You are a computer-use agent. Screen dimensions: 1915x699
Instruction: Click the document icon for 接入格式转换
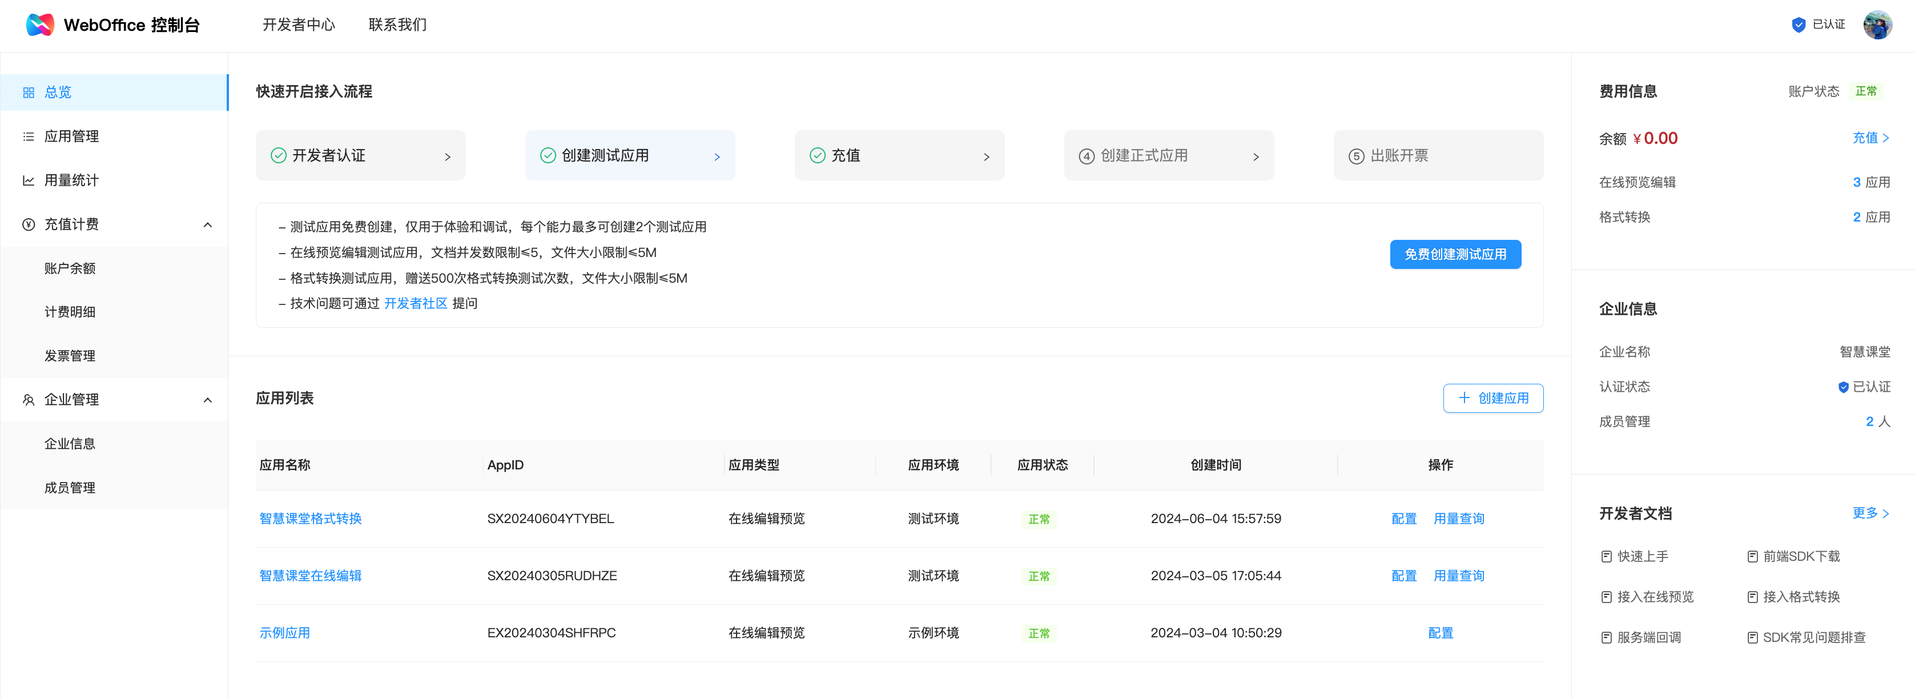1752,597
